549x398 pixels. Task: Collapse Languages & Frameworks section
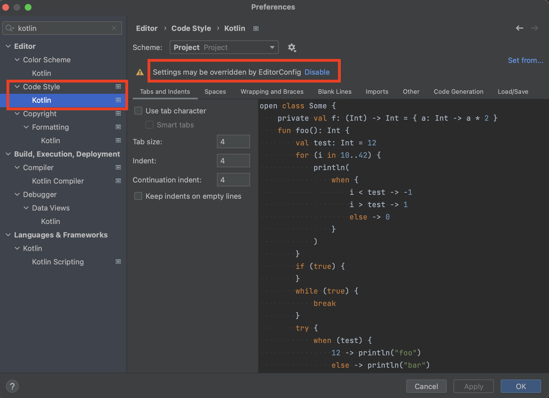pos(8,235)
